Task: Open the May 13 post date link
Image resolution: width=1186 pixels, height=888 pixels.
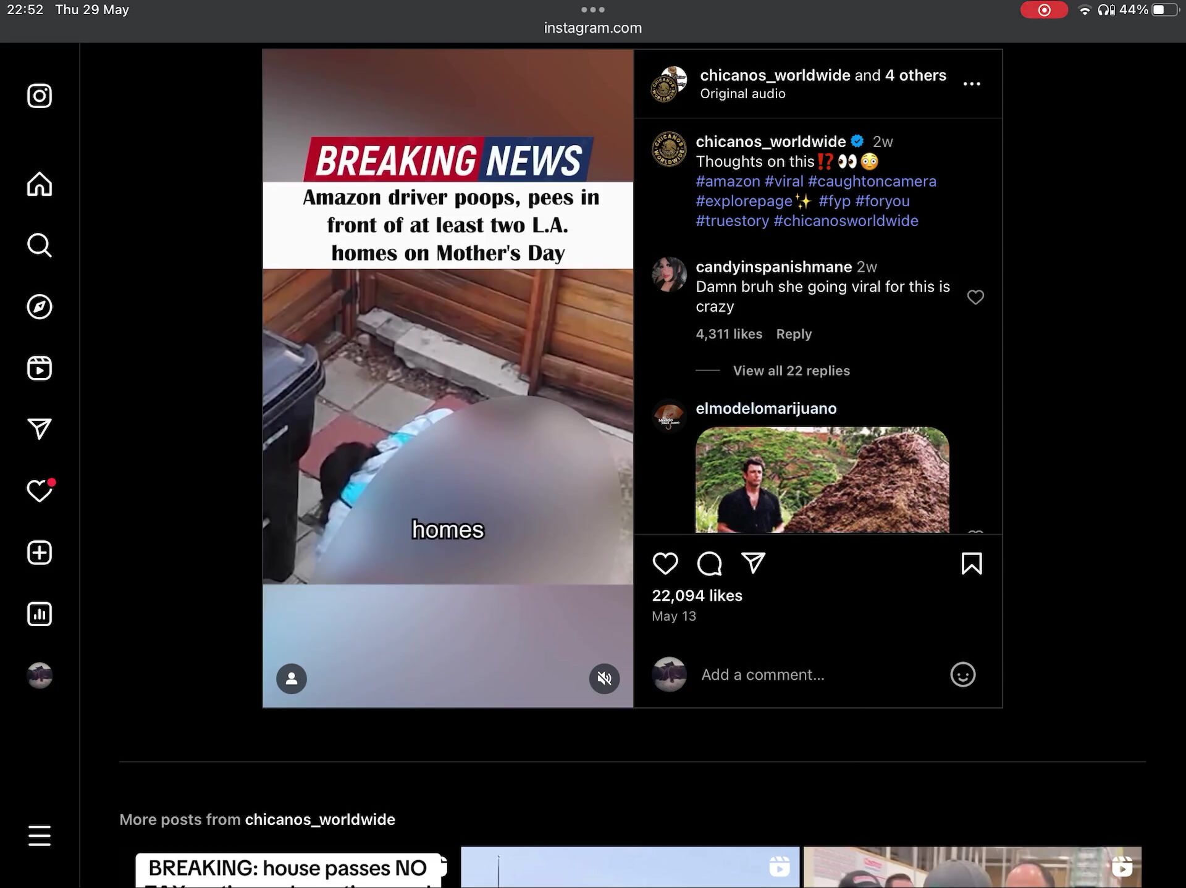Action: 674,616
